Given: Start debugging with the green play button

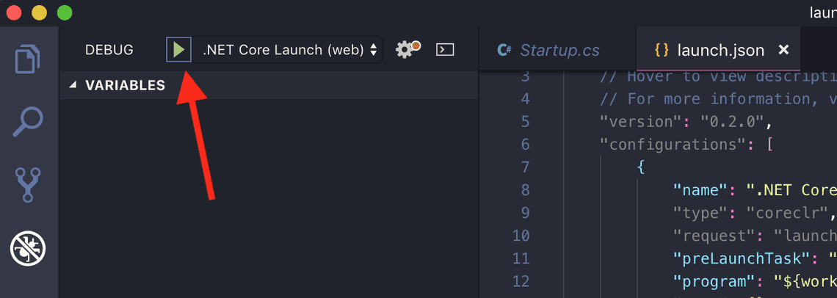Looking at the screenshot, I should [178, 50].
